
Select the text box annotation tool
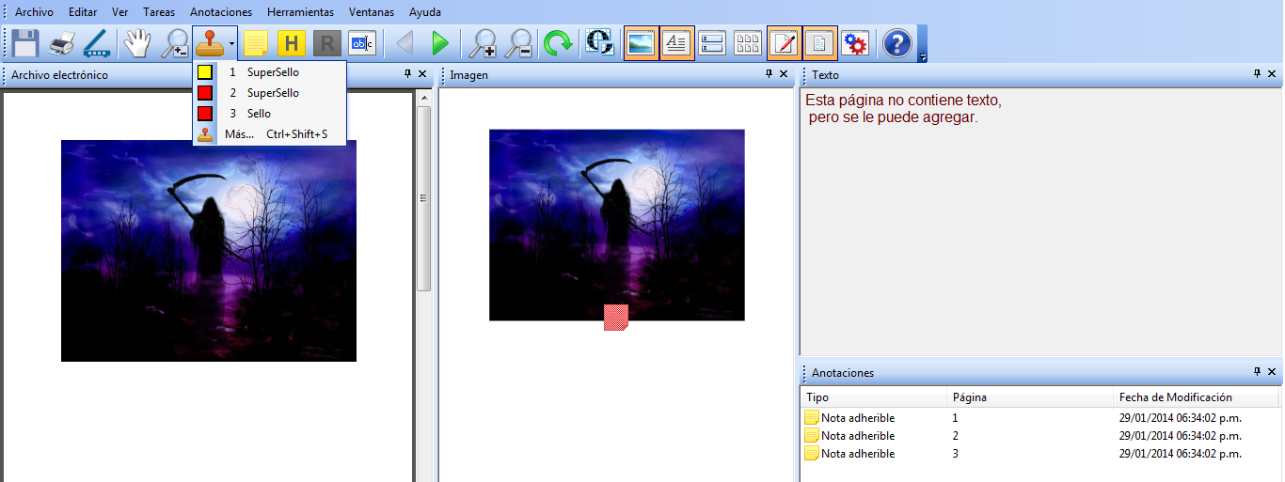tap(361, 43)
